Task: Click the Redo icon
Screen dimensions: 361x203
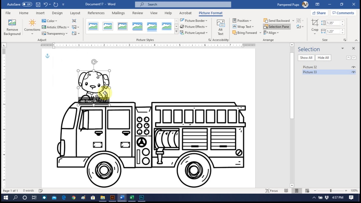Action: pyautogui.click(x=56, y=5)
